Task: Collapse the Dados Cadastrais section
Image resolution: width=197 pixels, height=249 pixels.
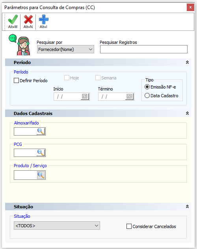Action: 187,113
